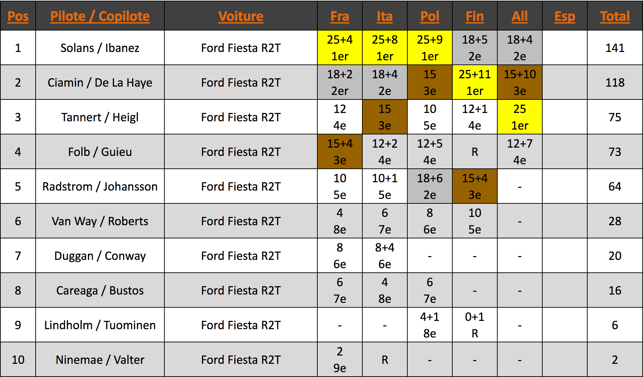The width and height of the screenshot is (643, 377).
Task: Click the Pilote / Copilote header
Action: 100,16
